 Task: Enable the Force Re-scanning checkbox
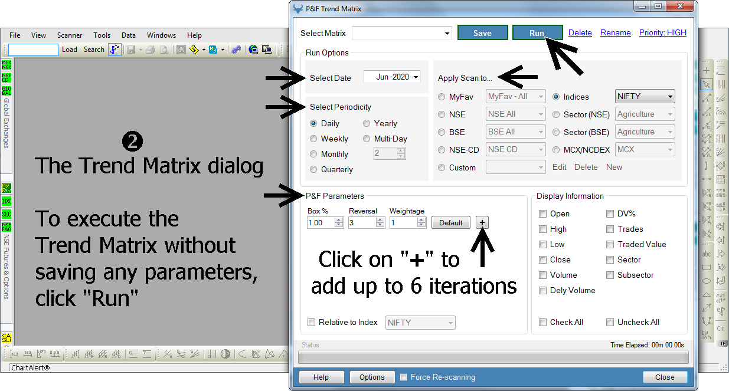pyautogui.click(x=404, y=377)
